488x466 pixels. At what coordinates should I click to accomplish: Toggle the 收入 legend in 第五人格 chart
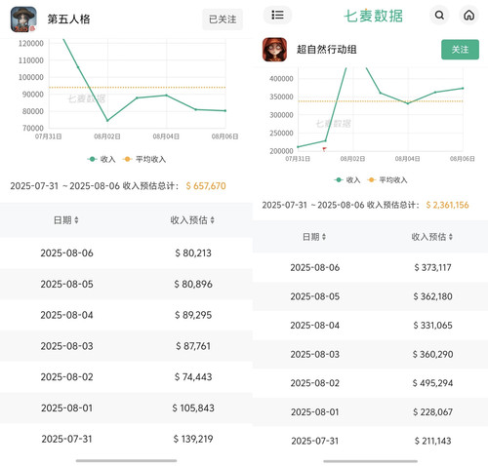click(102, 159)
